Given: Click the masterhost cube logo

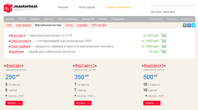Looking at the screenshot, I should [x=8, y=8].
